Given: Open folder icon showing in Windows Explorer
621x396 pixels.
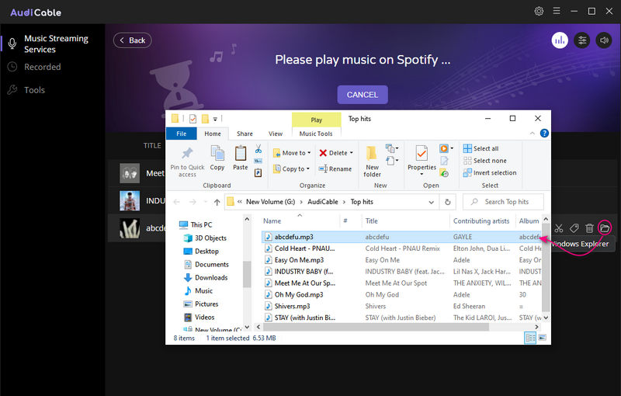Looking at the screenshot, I should point(605,228).
